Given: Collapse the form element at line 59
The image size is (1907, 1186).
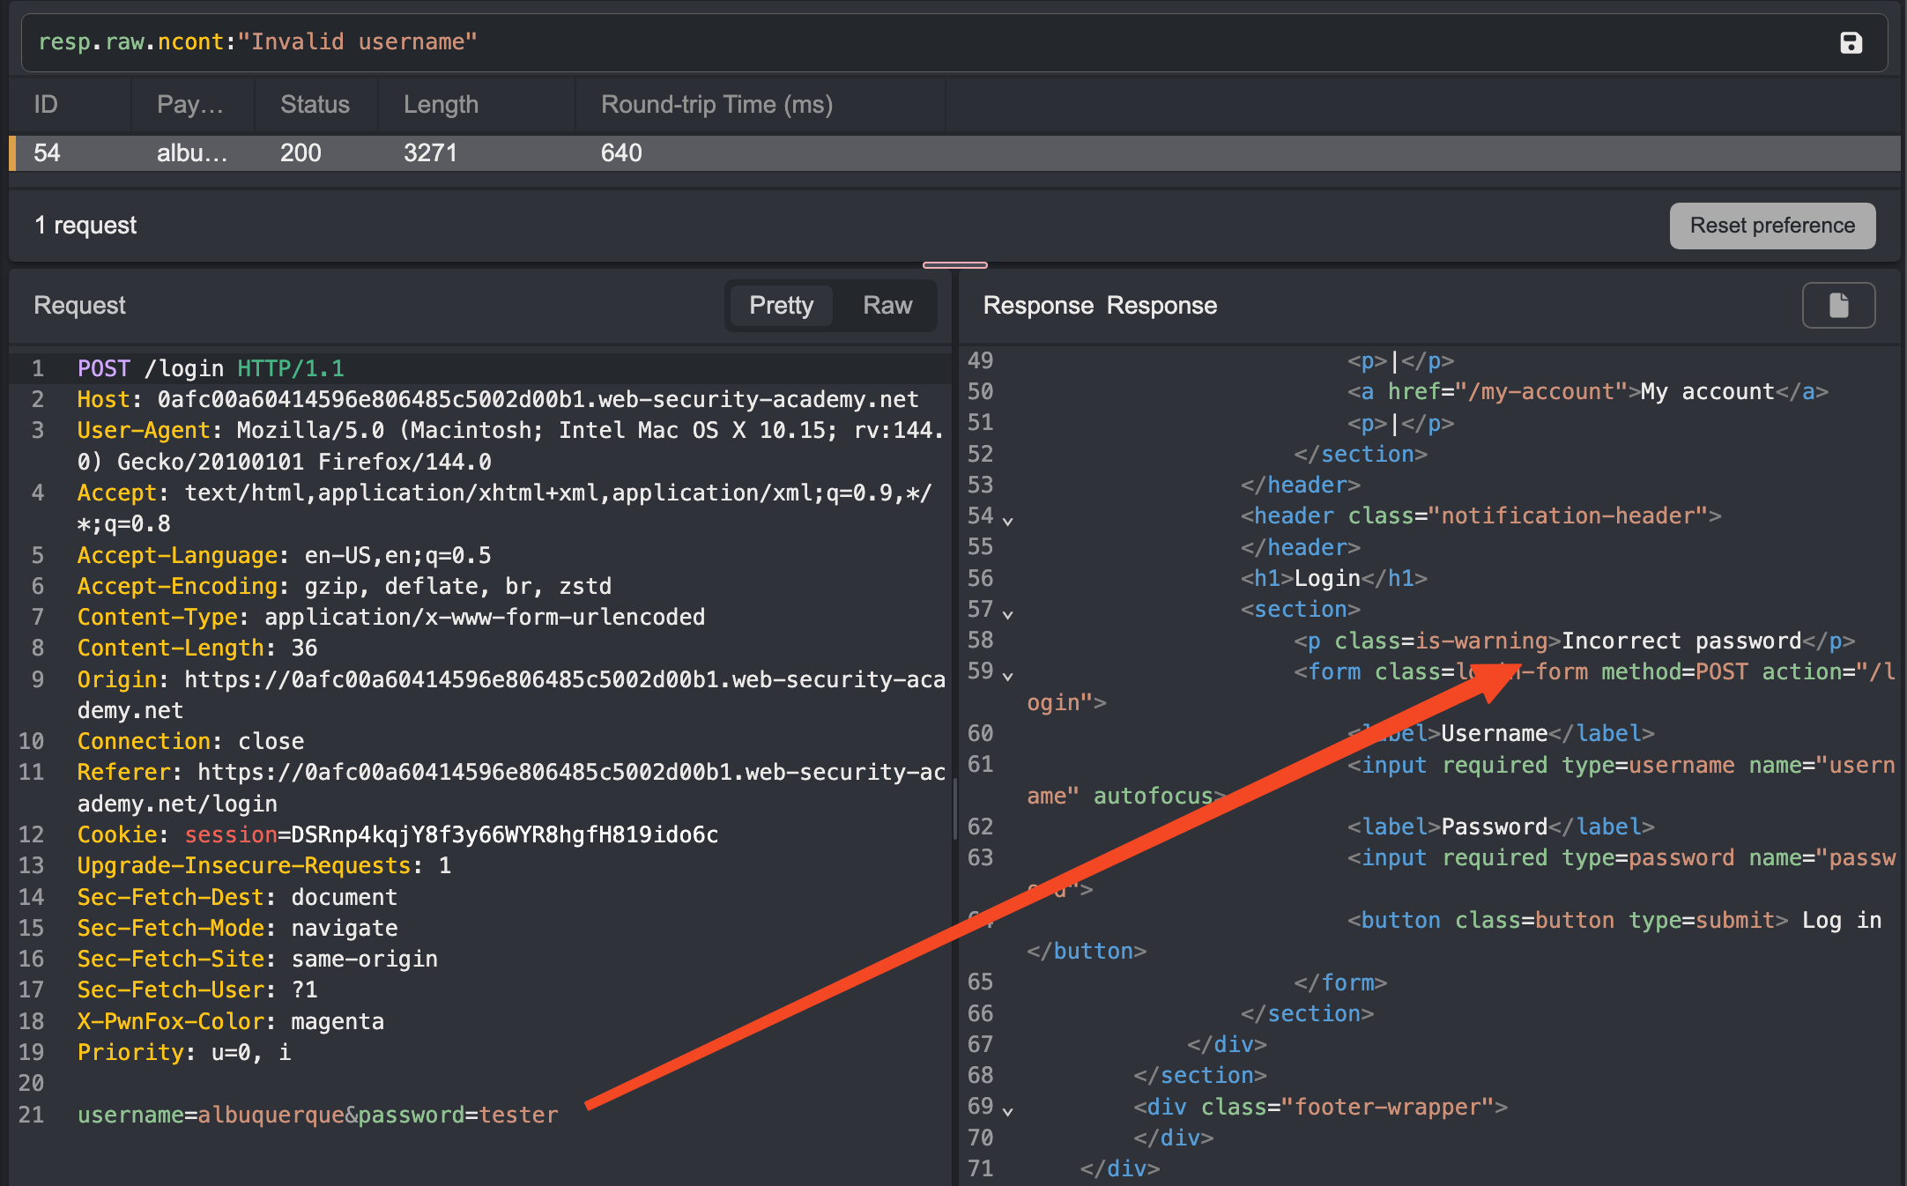Looking at the screenshot, I should pos(1008,676).
